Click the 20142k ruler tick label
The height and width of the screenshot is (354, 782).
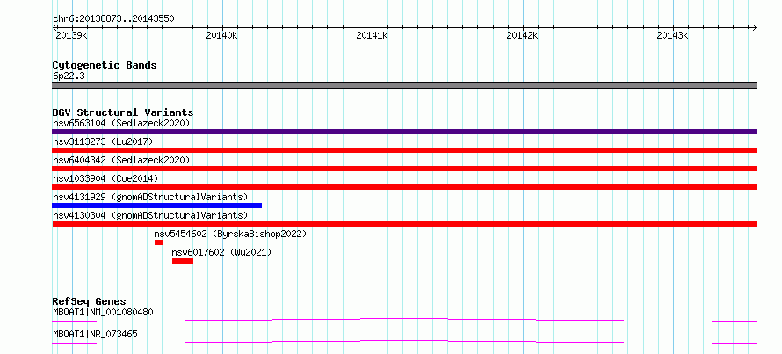click(523, 35)
